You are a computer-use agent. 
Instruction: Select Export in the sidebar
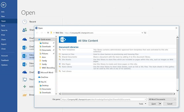click(4, 44)
